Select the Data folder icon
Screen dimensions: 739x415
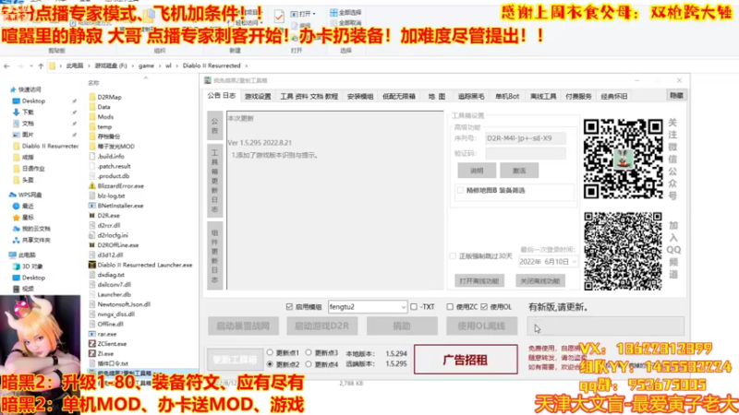(91, 107)
